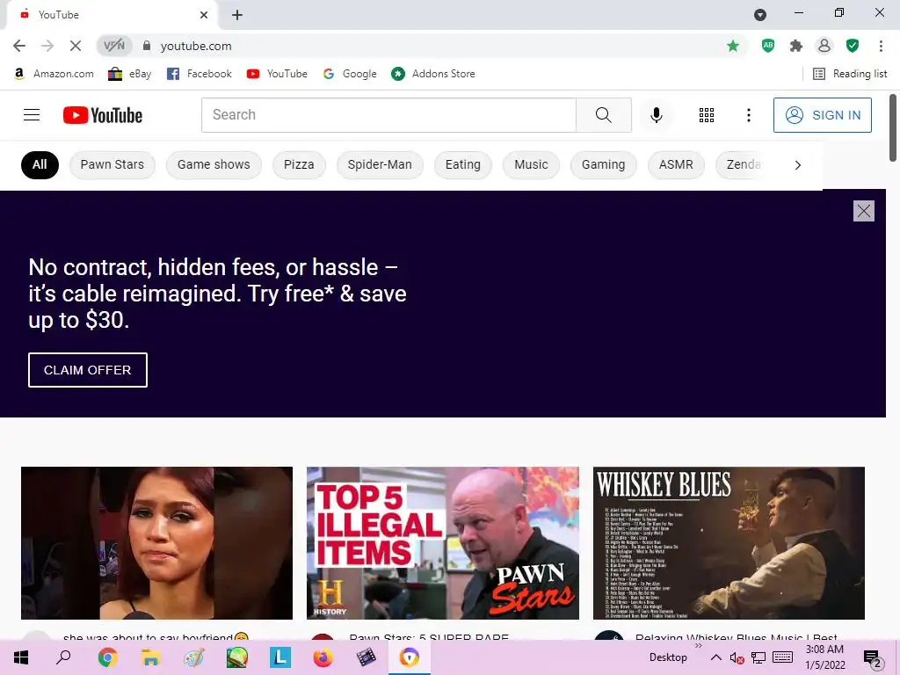Close the cable offer banner
The width and height of the screenshot is (900, 675).
[x=863, y=211]
